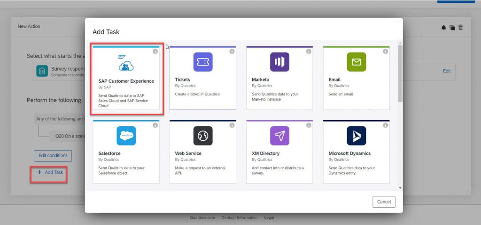Viewport: 481px width, 225px height.
Task: Click 'Make a request to an external API' text
Action: (200, 170)
